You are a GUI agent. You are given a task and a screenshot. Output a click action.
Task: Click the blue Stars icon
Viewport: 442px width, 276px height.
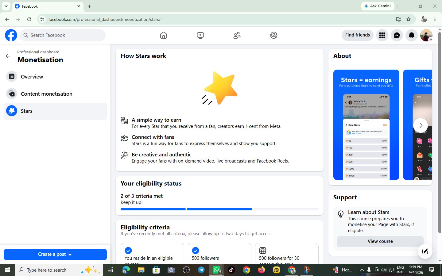tap(12, 111)
